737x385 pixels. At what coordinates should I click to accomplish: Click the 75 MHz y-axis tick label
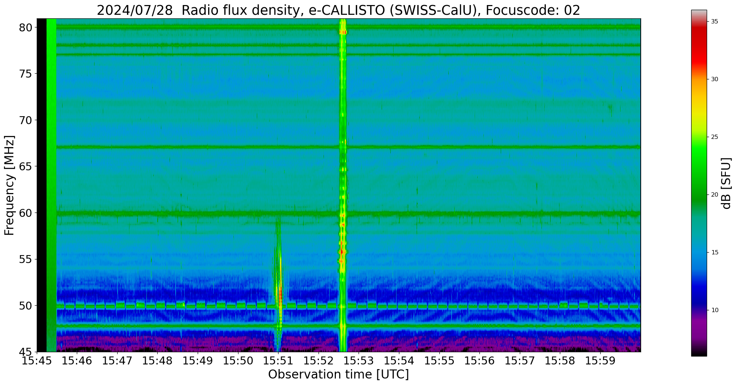pyautogui.click(x=26, y=74)
